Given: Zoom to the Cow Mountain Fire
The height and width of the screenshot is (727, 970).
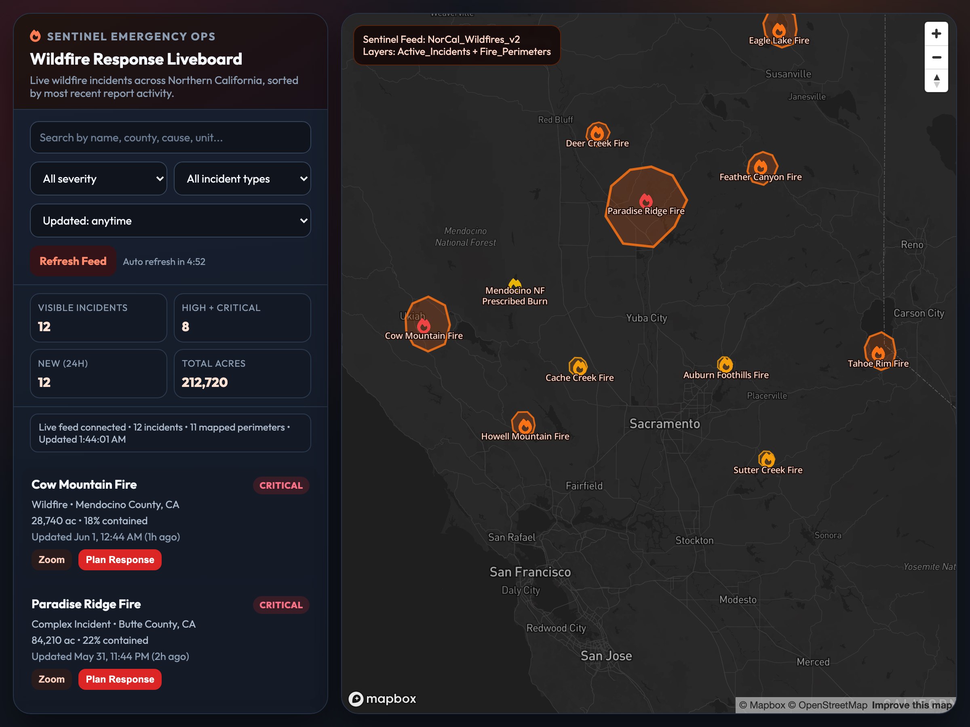Looking at the screenshot, I should pos(51,560).
